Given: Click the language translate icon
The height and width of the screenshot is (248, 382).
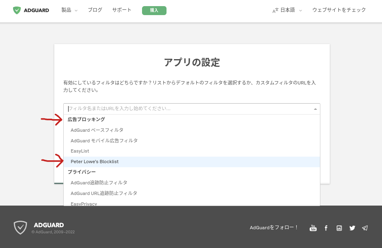Looking at the screenshot, I should click(x=275, y=11).
